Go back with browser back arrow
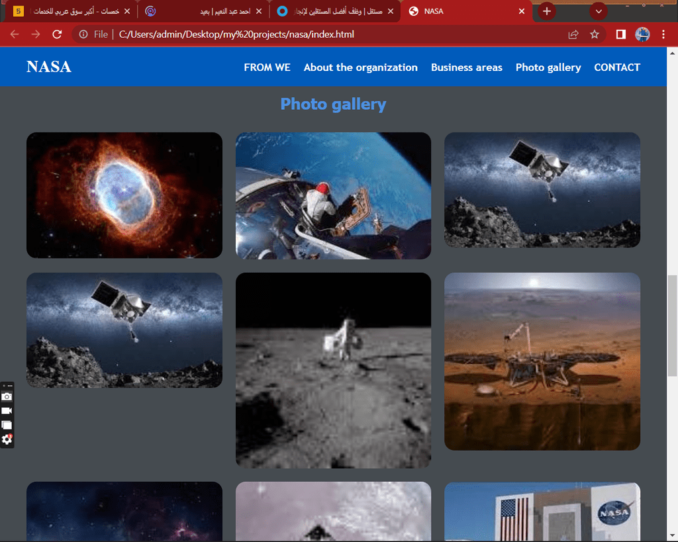The height and width of the screenshot is (542, 678). click(x=15, y=34)
